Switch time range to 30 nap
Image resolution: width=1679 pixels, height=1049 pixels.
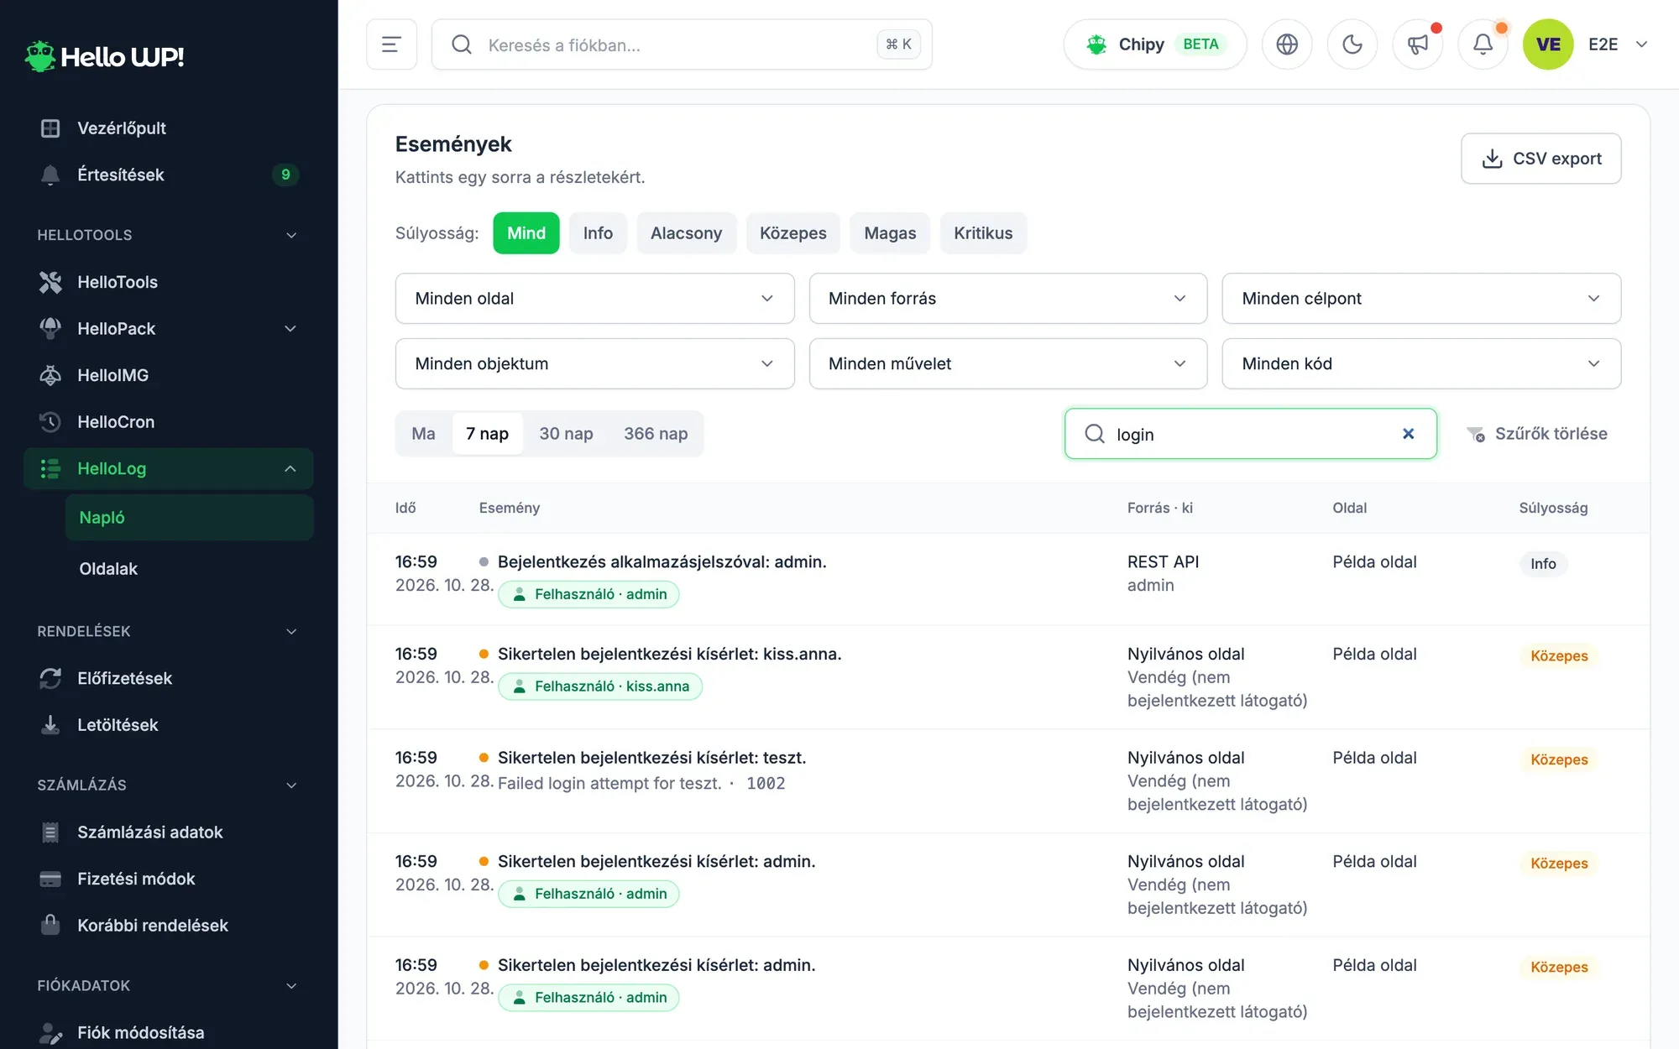coord(566,434)
